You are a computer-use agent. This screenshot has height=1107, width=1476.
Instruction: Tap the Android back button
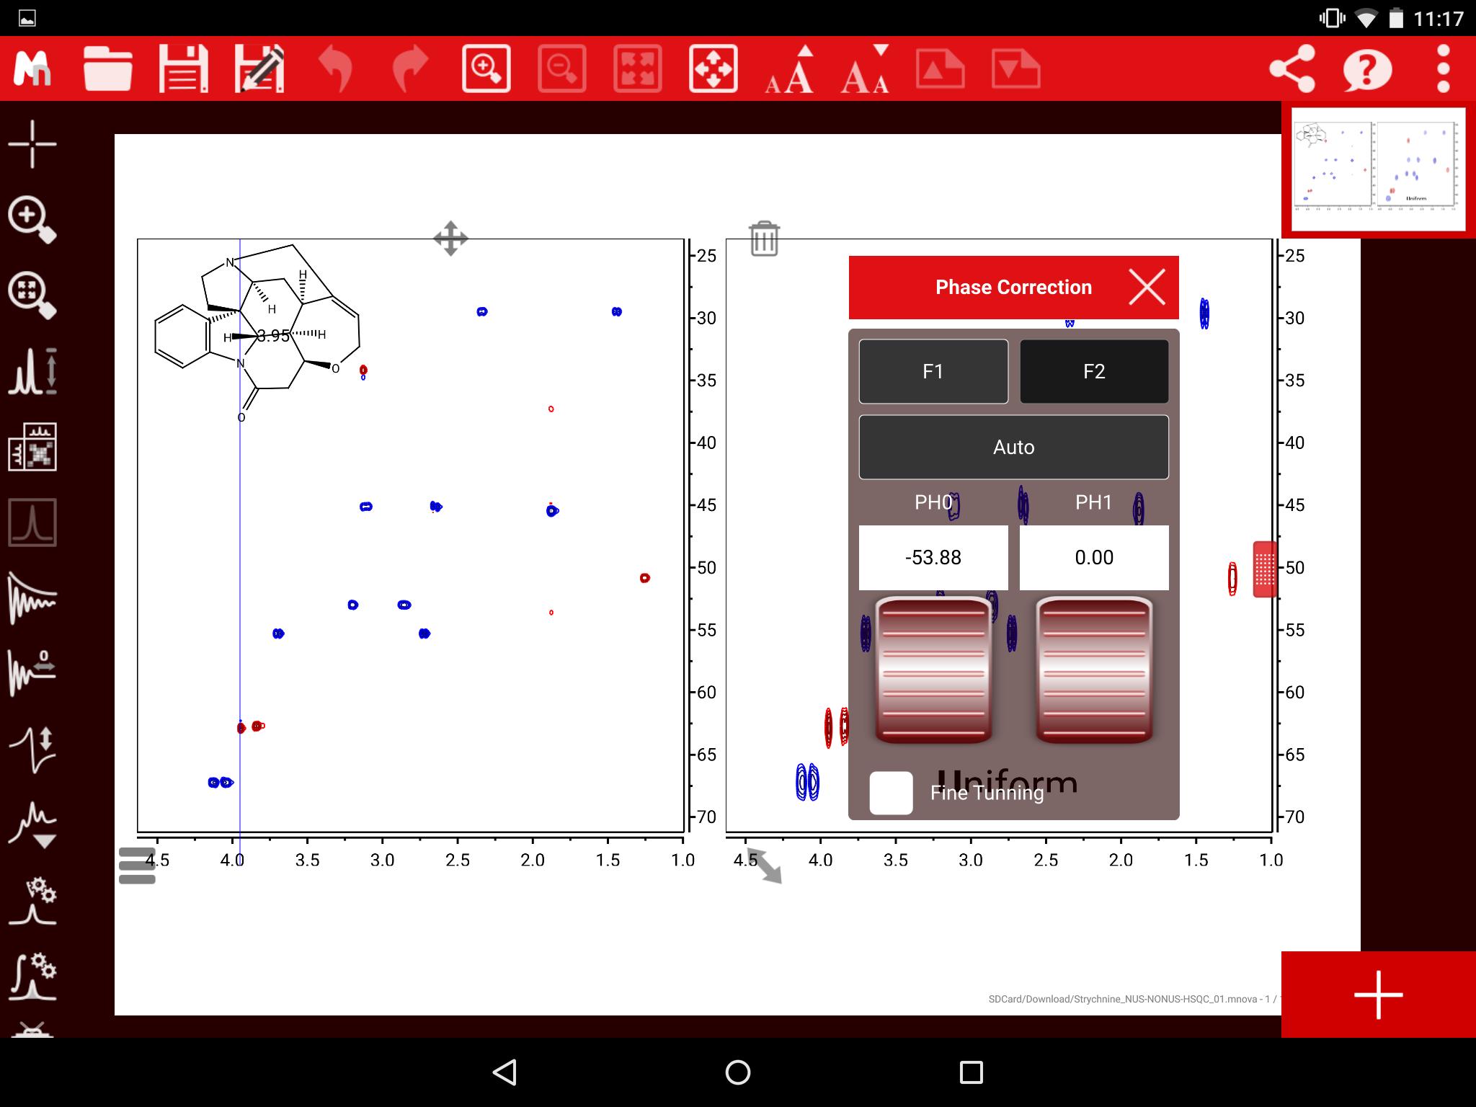504,1072
